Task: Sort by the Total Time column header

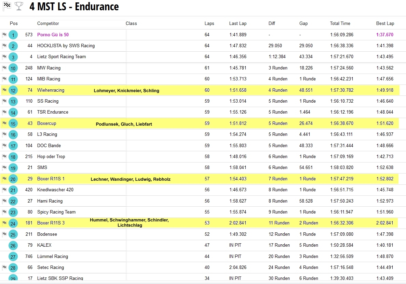Action: click(x=340, y=24)
